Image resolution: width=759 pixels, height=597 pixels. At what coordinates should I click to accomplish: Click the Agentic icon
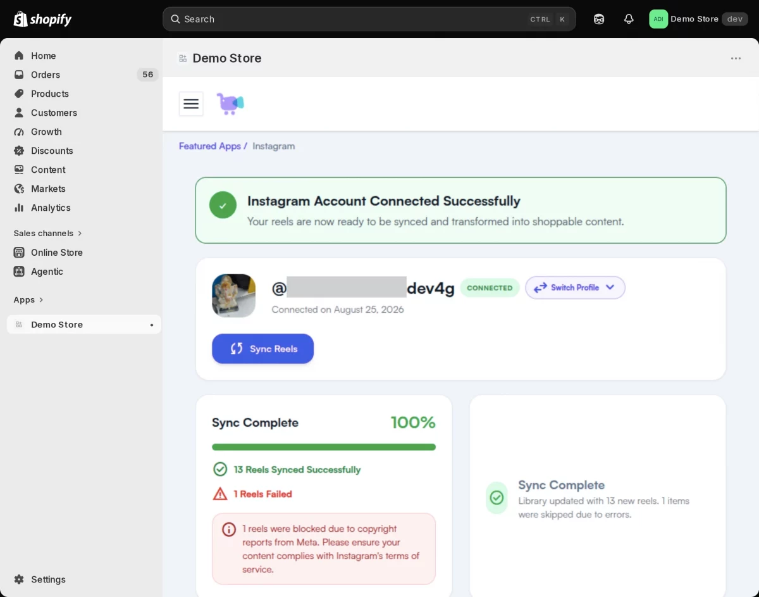19,272
